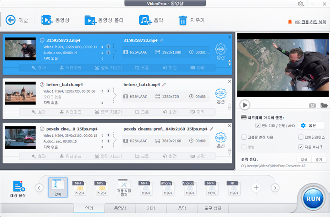
Task: Select the 거울 & 뒤집기 tool
Action: (124, 188)
